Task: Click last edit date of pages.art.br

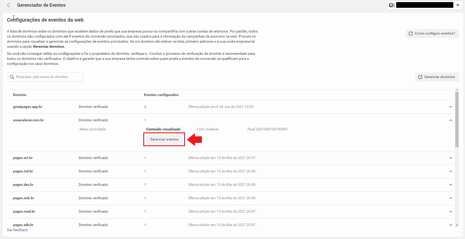Action: click(x=222, y=158)
